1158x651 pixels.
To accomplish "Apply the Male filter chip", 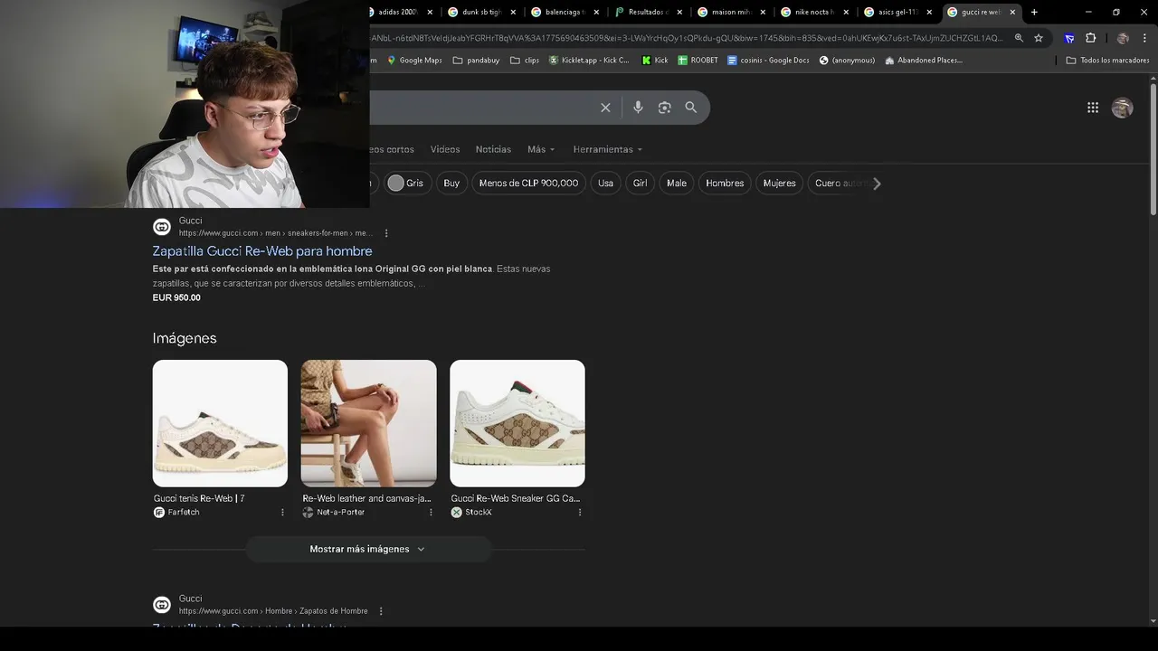I will [x=677, y=184].
